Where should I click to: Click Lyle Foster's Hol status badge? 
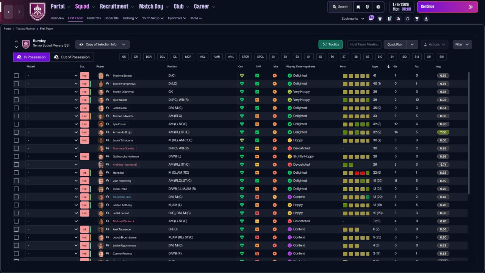84,124
